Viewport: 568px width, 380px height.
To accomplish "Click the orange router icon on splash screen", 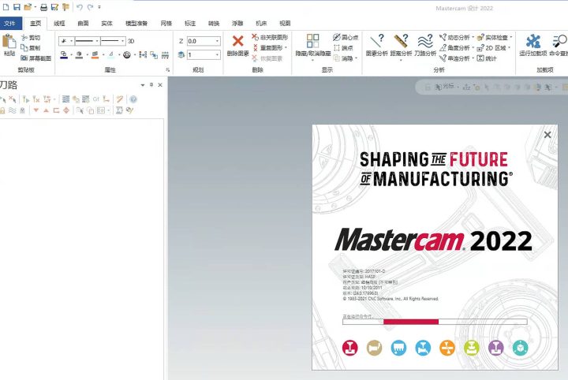I will (447, 348).
